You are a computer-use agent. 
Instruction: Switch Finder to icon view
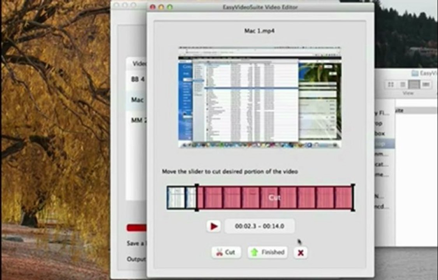(x=391, y=84)
